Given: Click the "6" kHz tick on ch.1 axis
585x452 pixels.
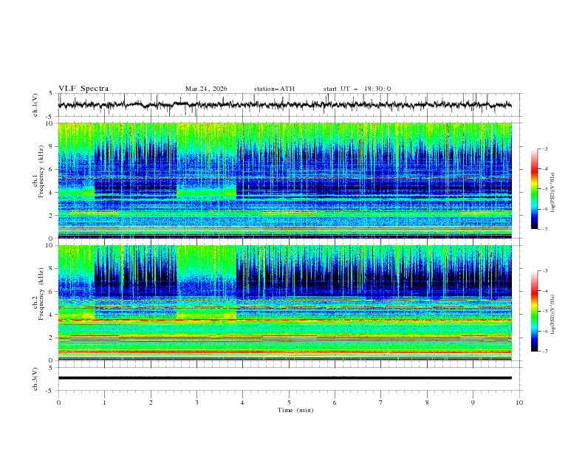Looking at the screenshot, I should (52, 169).
